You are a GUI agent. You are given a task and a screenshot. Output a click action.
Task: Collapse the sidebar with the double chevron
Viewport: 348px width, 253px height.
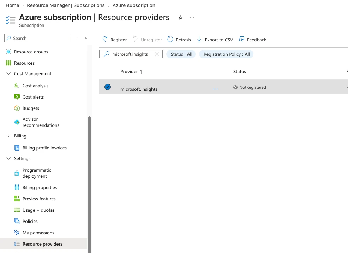(x=86, y=38)
